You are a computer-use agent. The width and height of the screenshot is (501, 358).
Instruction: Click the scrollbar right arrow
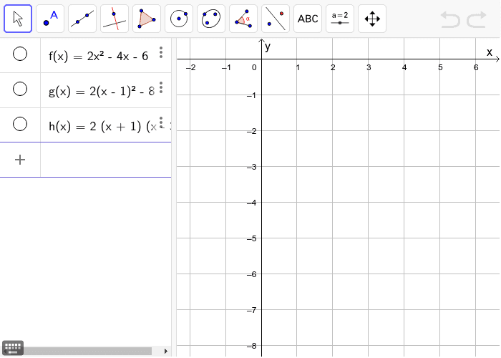pos(165,351)
